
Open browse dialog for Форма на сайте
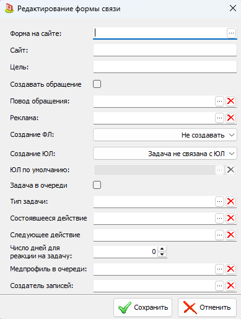point(231,33)
